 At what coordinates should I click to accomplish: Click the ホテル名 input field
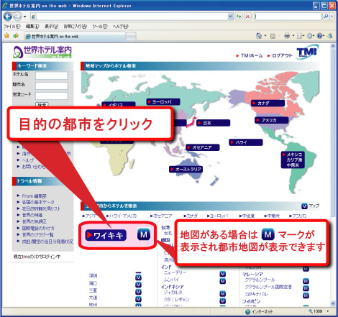(52, 75)
